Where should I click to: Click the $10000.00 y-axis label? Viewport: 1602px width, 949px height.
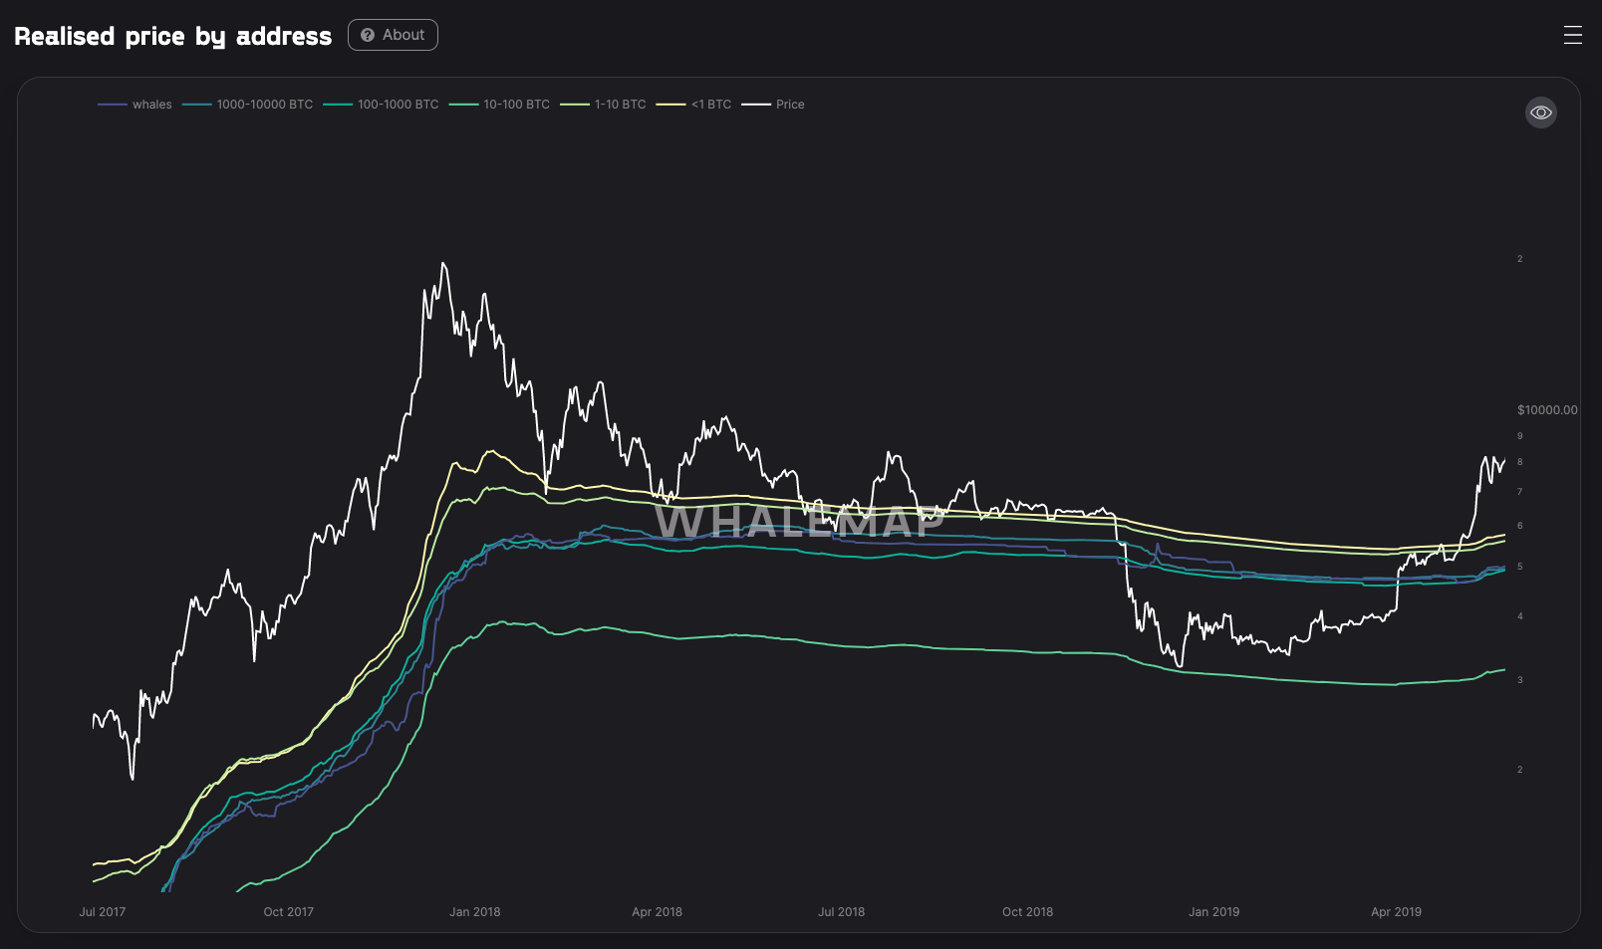[x=1546, y=410]
